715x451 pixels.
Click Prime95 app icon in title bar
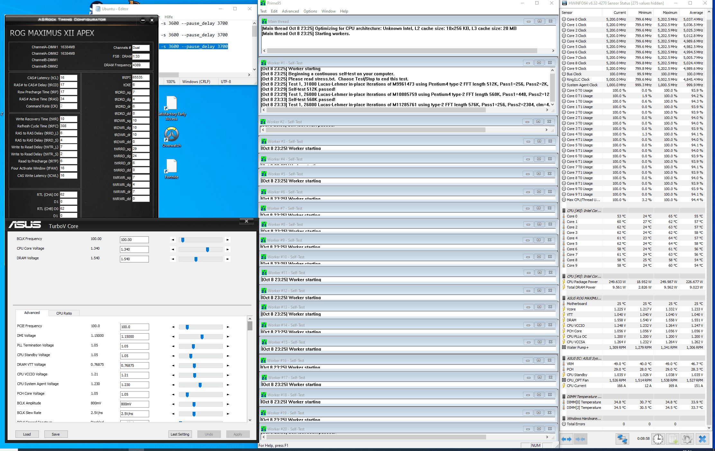point(263,3)
